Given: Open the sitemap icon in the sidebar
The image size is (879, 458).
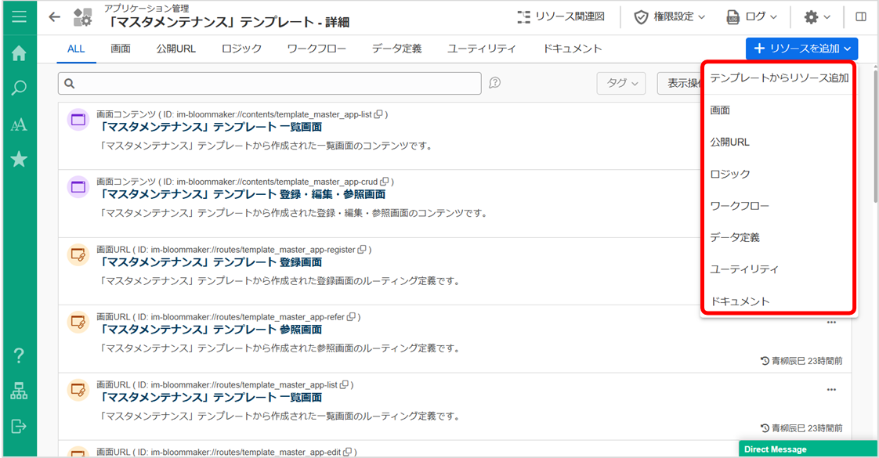Looking at the screenshot, I should click(x=19, y=391).
